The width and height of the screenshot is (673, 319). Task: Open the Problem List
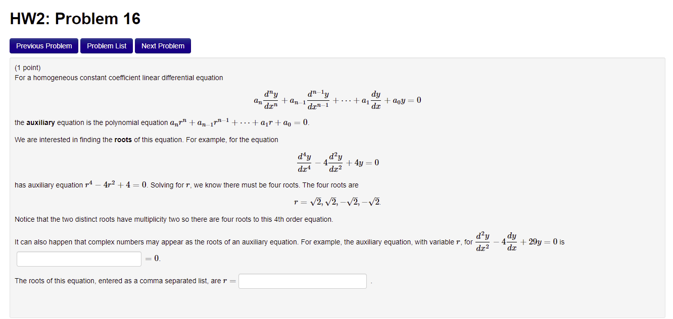pos(106,45)
